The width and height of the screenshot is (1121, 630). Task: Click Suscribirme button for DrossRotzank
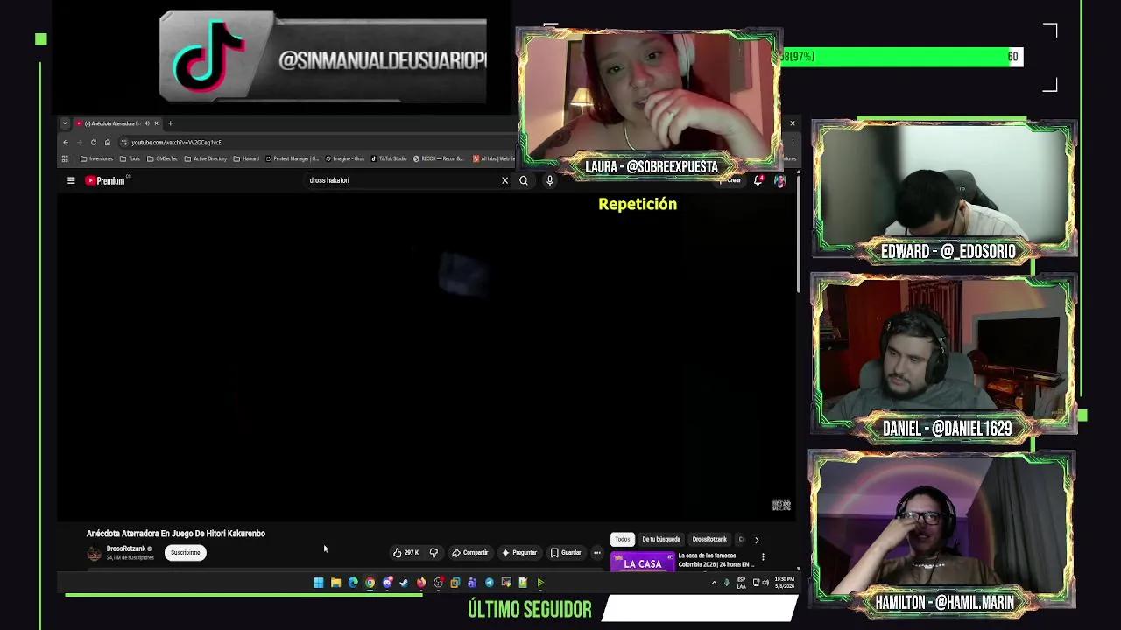tap(185, 552)
